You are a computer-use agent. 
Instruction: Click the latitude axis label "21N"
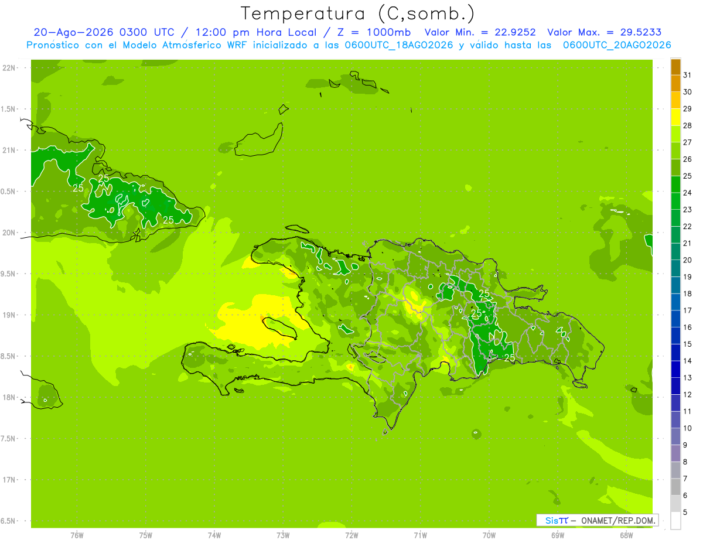pyautogui.click(x=9, y=150)
